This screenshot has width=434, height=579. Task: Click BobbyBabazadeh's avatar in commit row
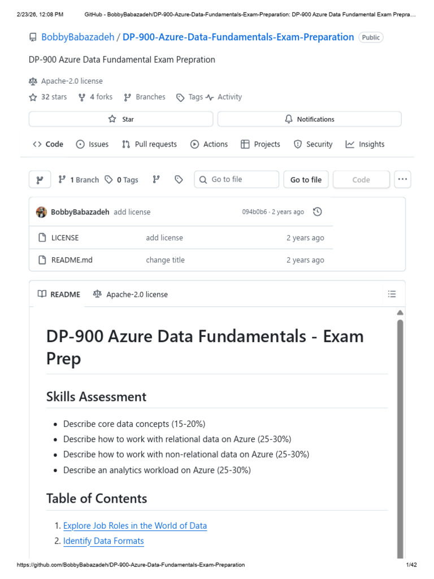[41, 212]
